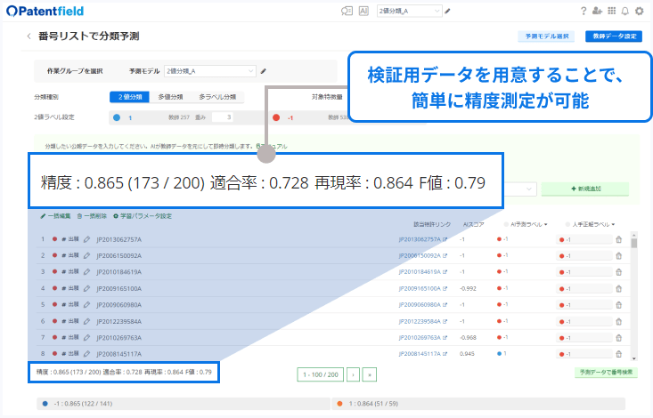This screenshot has width=653, height=418.
Task: Delete row JP2009060980A with trash icon
Action: click(619, 305)
